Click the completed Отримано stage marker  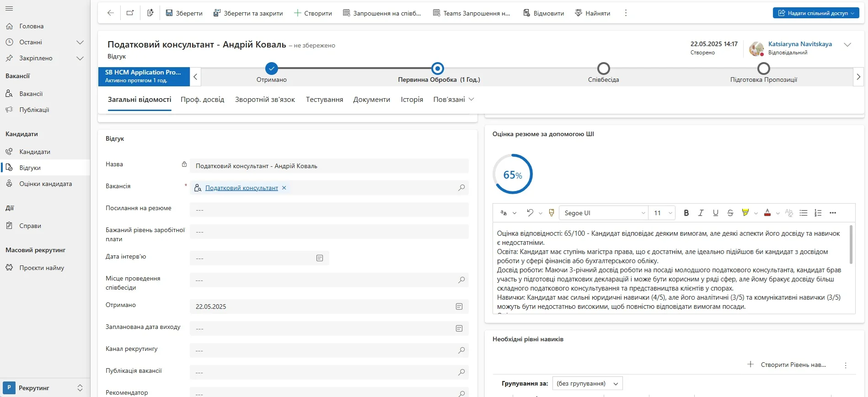click(x=272, y=69)
